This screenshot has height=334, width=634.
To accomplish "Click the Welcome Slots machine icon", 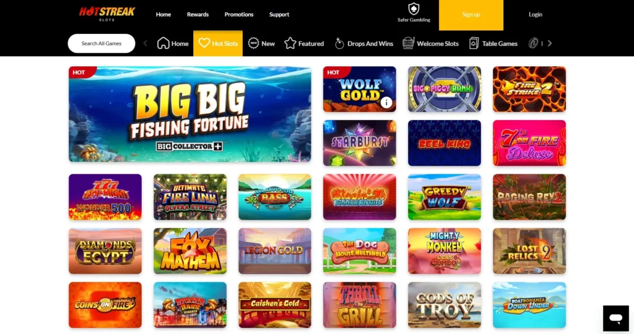I will pos(408,43).
